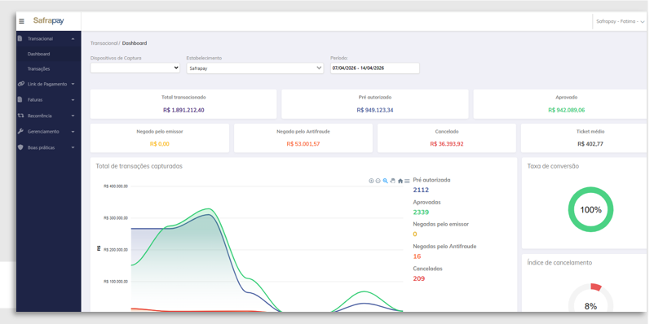Click Cancelado value R$ 36.393,92
The image size is (654, 324).
click(447, 144)
